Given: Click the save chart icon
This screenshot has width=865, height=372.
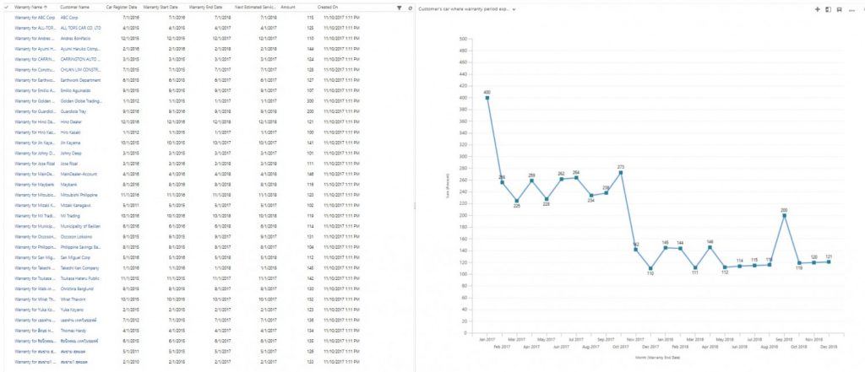Looking at the screenshot, I should pos(839,8).
